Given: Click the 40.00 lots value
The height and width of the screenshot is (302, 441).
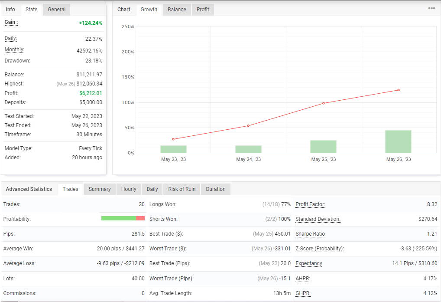Looking at the screenshot, I should coord(138,278).
